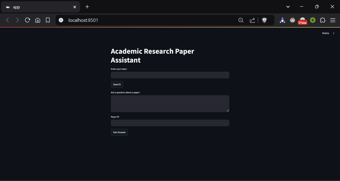Click the Search button
Viewport: 340px width, 181px height.
[117, 84]
